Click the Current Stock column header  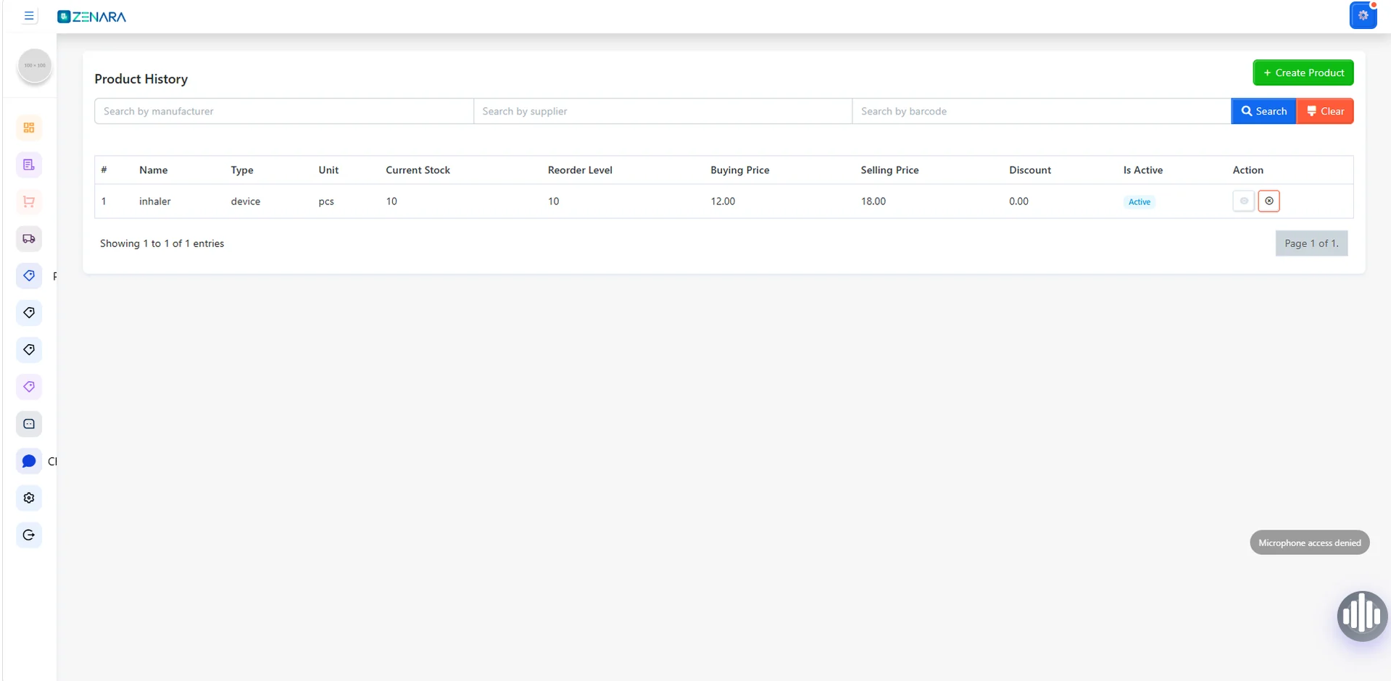pyautogui.click(x=418, y=170)
